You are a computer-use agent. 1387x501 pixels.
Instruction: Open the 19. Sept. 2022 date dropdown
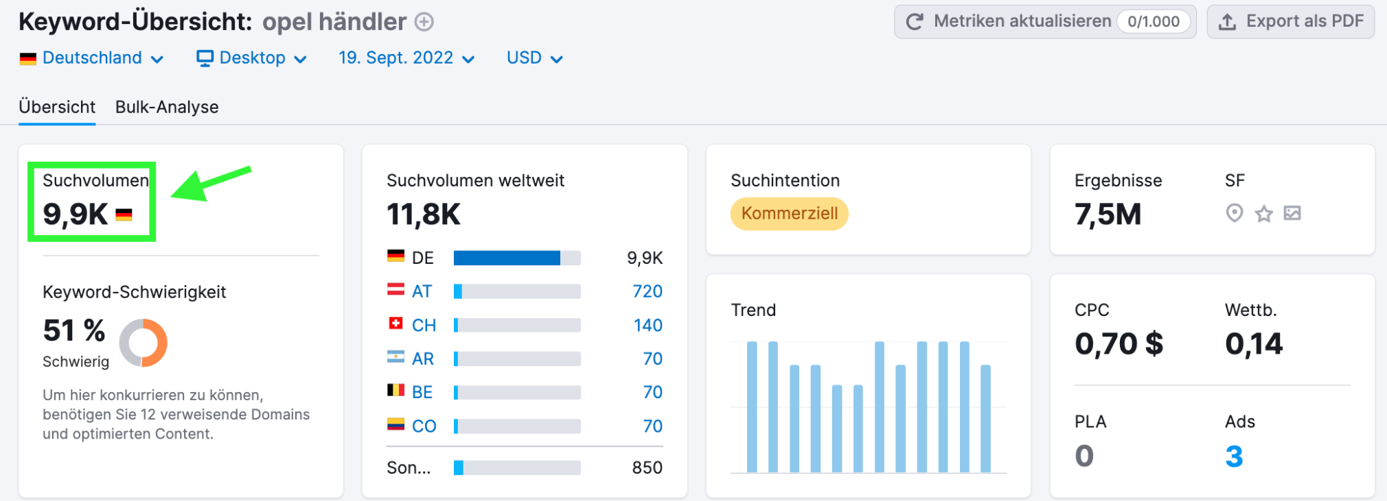tap(406, 58)
